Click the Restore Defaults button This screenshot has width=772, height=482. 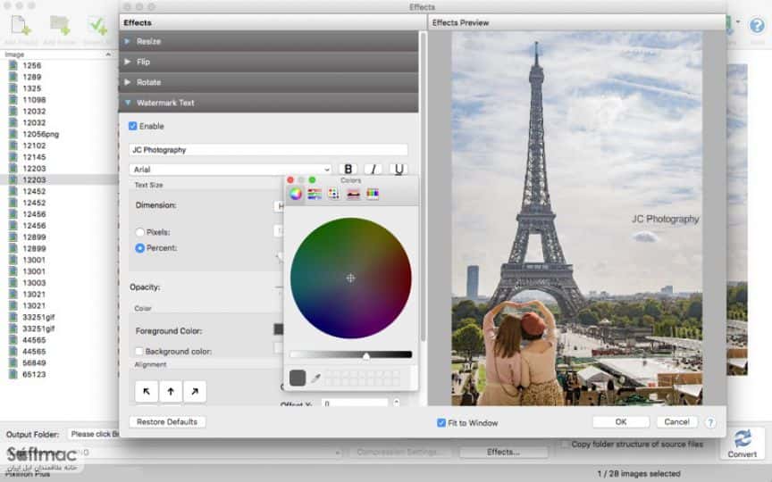point(167,422)
